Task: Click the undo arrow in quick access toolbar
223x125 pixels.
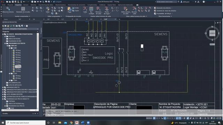Action: [x=24, y=2]
